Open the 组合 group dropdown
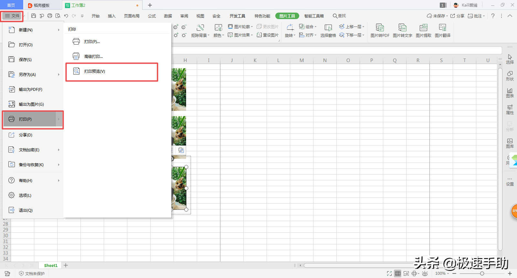517x278 pixels. 308,27
